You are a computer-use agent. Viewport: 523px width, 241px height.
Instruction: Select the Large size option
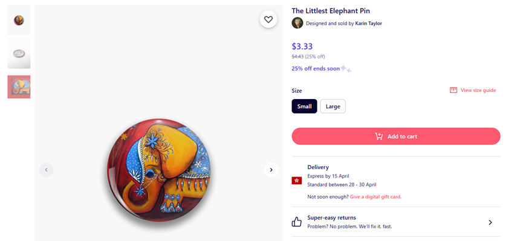[x=333, y=106]
